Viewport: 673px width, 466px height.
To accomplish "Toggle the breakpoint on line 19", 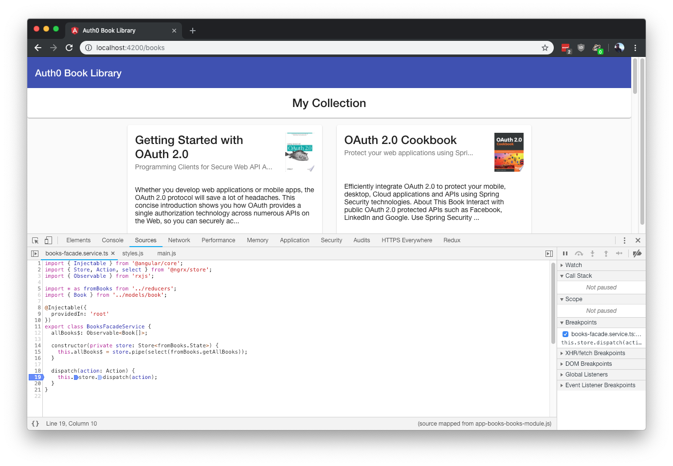I will [x=36, y=377].
